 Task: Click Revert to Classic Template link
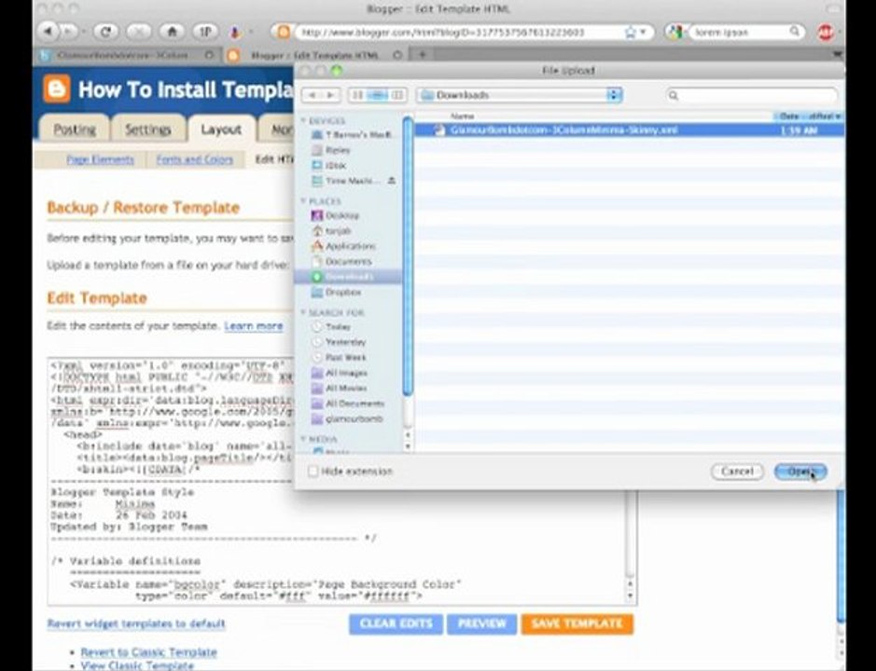(148, 652)
